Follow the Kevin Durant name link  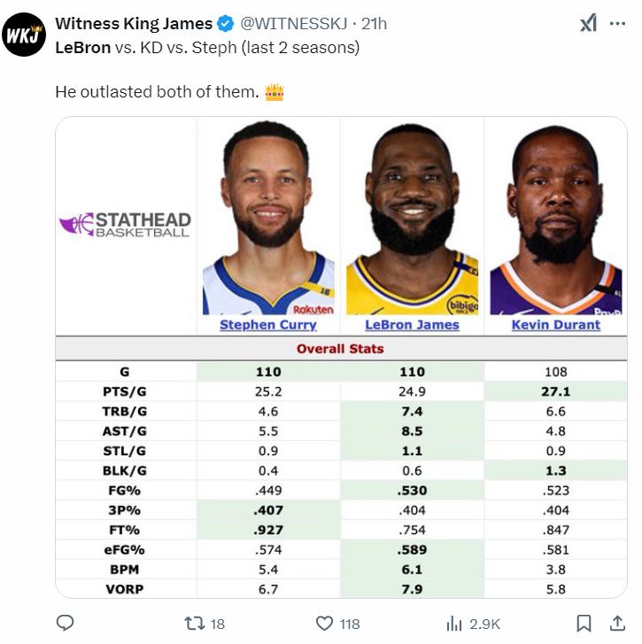[556, 324]
